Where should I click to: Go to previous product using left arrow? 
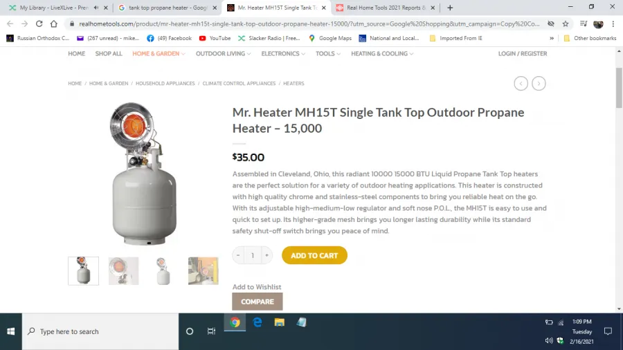pyautogui.click(x=521, y=83)
